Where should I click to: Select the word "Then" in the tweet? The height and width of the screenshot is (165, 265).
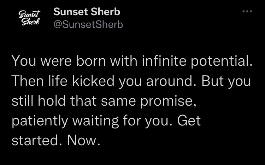click(x=28, y=81)
